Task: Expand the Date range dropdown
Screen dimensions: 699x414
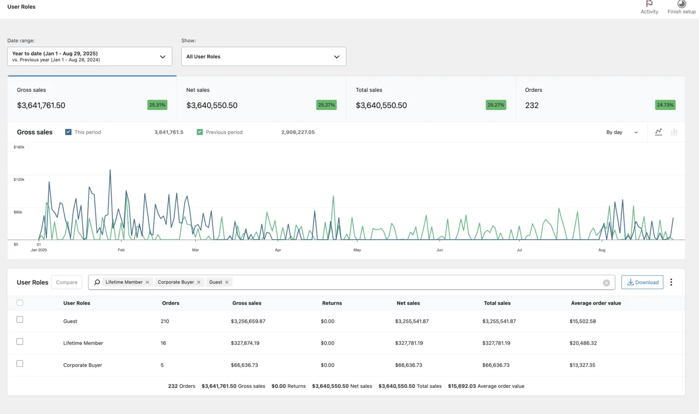Action: point(89,56)
